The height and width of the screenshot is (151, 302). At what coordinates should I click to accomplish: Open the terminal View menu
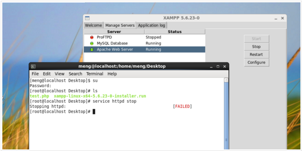click(x=59, y=74)
